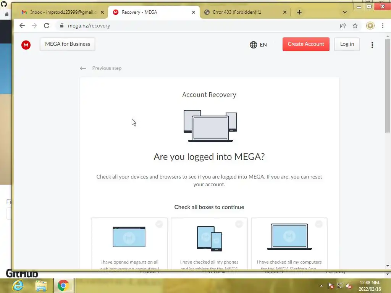Click the scrollbar up arrow

click(388, 37)
